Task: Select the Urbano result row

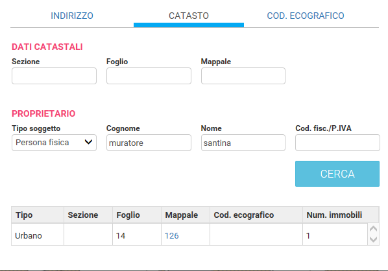Action: coord(189,235)
